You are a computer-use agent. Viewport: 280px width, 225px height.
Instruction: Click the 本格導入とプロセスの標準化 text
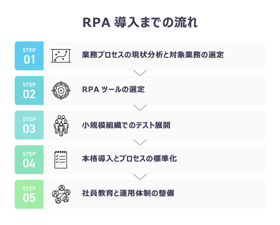pos(129,158)
